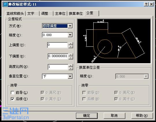This screenshot has height=122, width=156.
Task: Open the 精度(P) precision dropdown arrow
Action: pyautogui.click(x=70, y=35)
